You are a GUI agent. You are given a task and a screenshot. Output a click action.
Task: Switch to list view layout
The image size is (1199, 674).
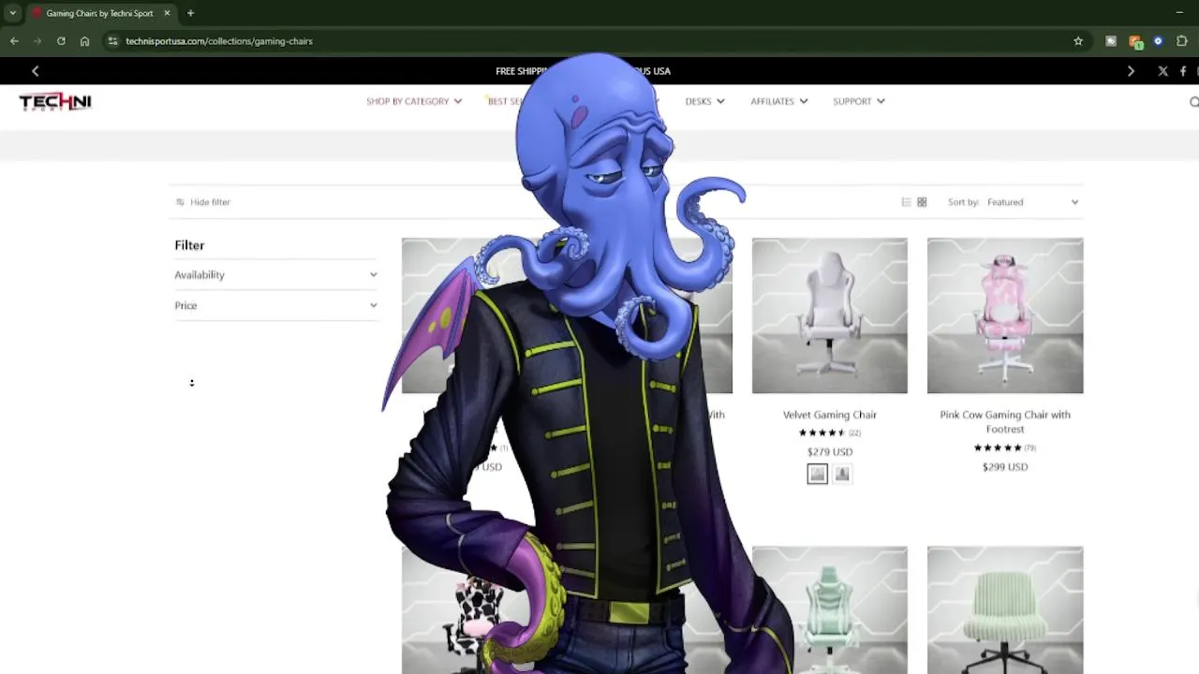pos(906,202)
